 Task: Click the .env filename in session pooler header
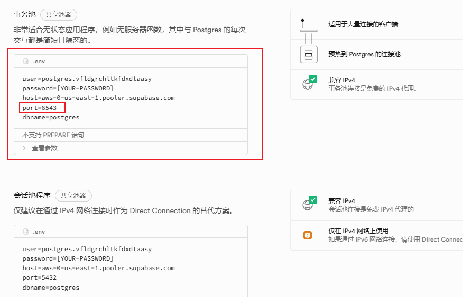pos(39,232)
